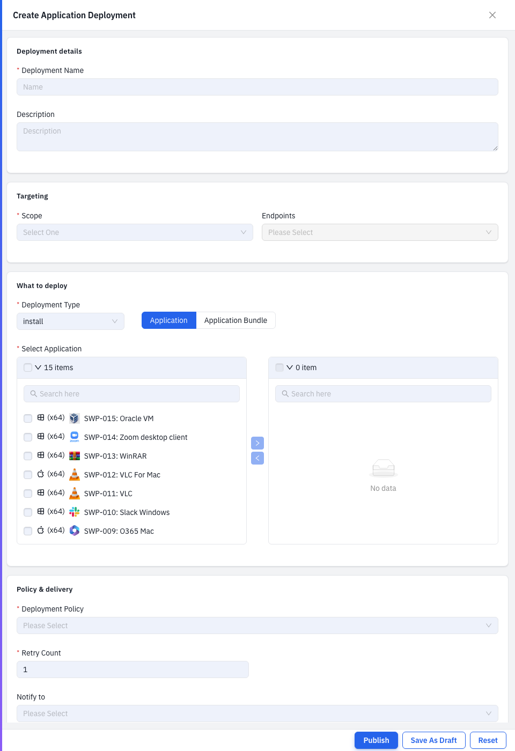The width and height of the screenshot is (515, 751).
Task: Focus right list Search here box
Action: click(383, 394)
